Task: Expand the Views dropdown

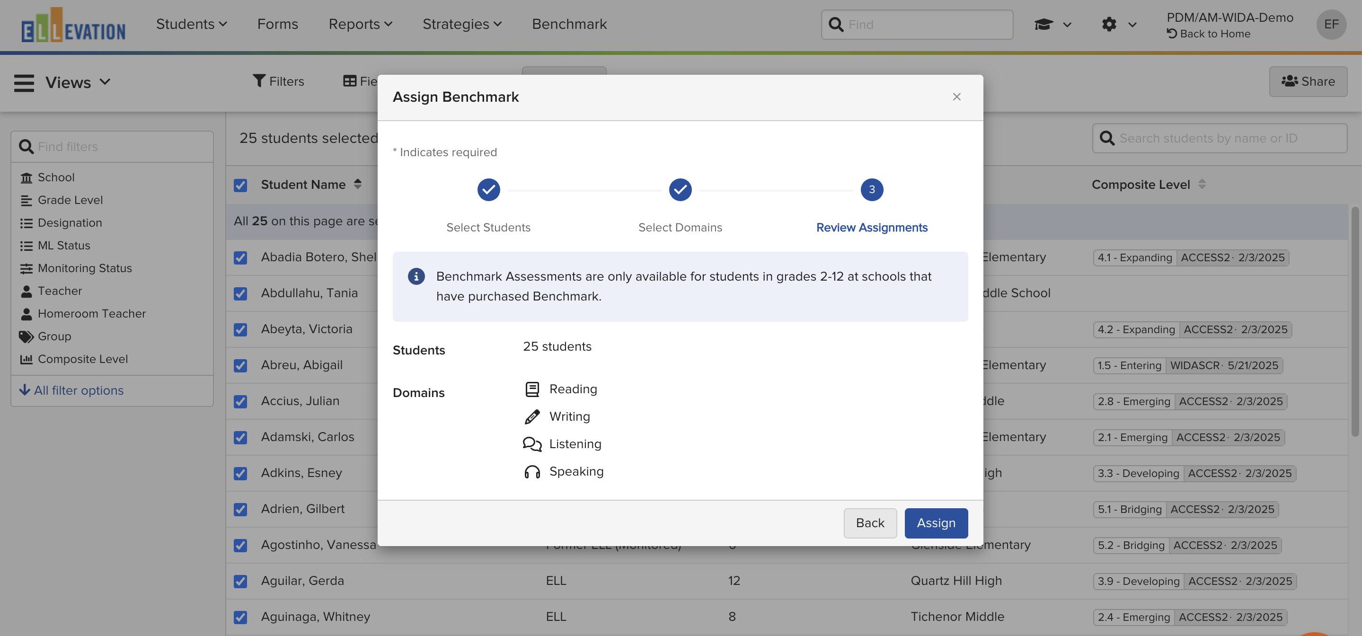Action: [78, 82]
